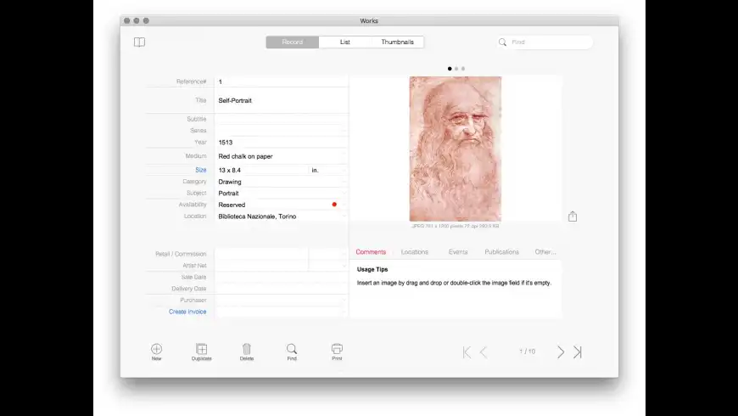The image size is (738, 416).
Task: Click the red availability status dot
Action: coord(334,205)
